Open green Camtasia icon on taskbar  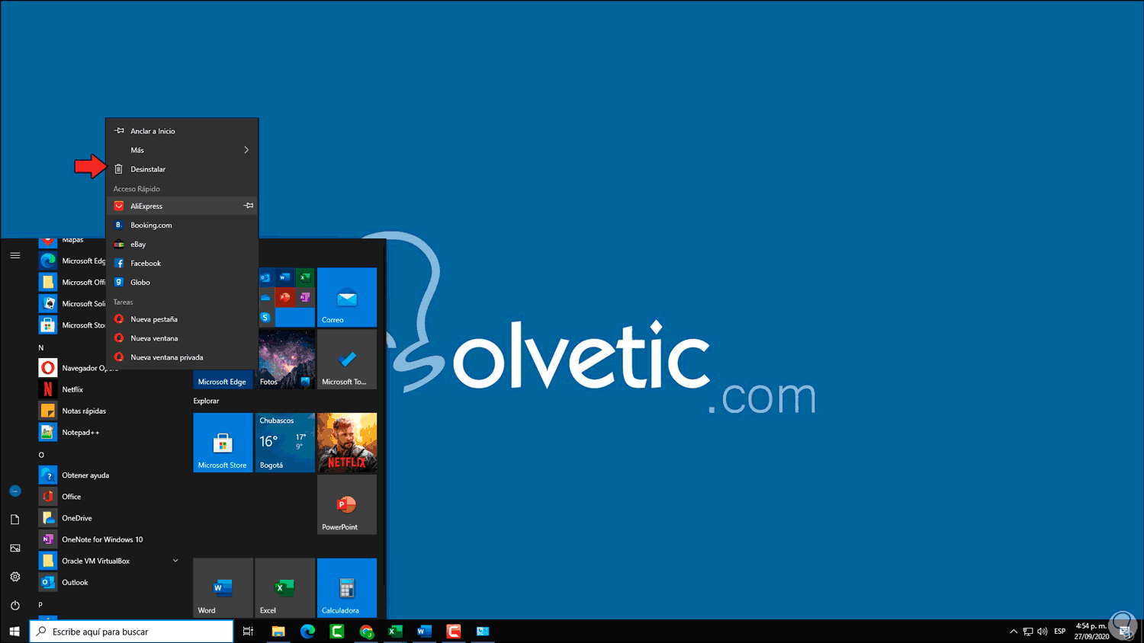pos(337,632)
